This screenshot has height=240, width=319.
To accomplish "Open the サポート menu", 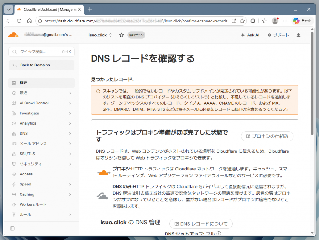I will point(278,35).
